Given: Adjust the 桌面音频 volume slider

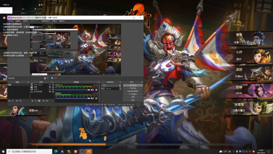Looking at the screenshot, I should pos(73,98).
